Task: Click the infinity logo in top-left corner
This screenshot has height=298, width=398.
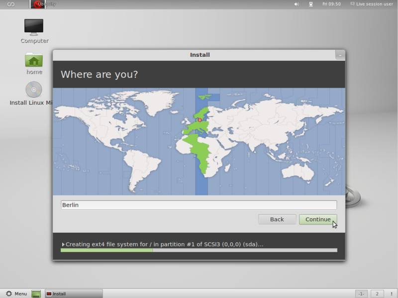Action: [10, 4]
